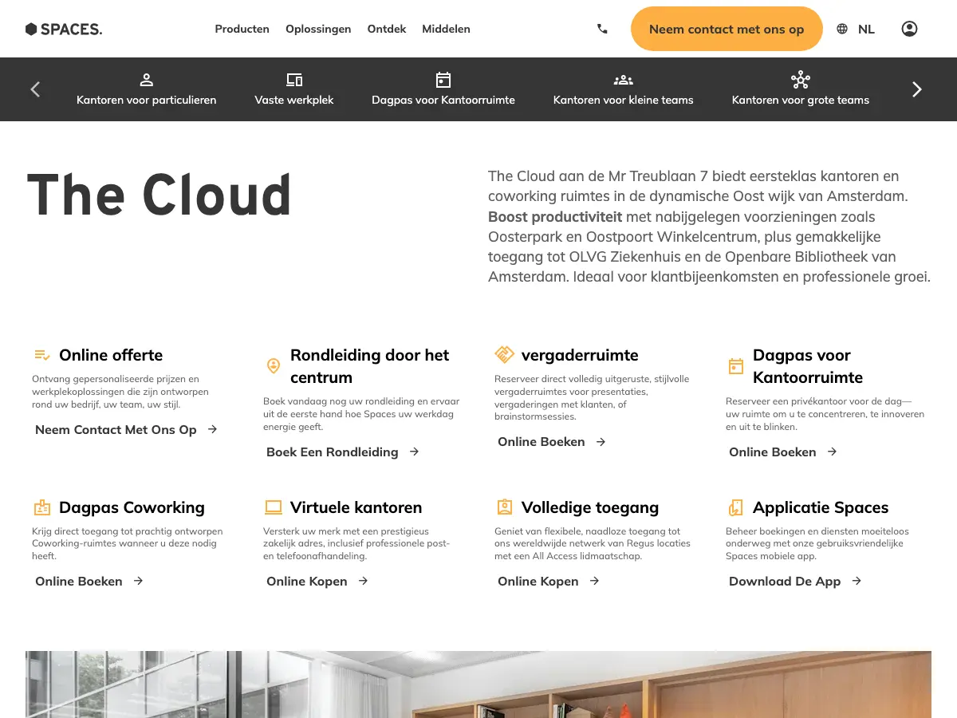This screenshot has width=957, height=718.
Task: Open the Ontdek menu
Action: pyautogui.click(x=387, y=29)
